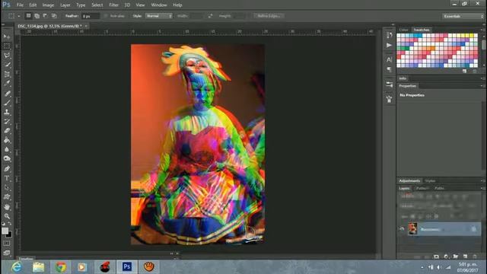Viewport: 487px width, 274px height.
Task: Open the Filter menu
Action: (x=113, y=5)
